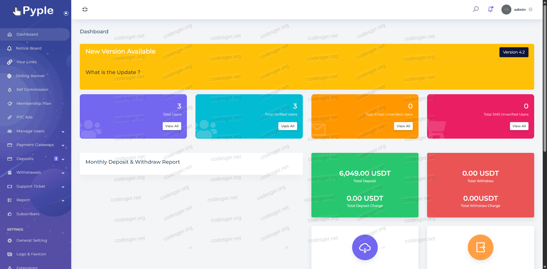Open PTC Ads menu item
The width and height of the screenshot is (547, 269).
tap(25, 117)
